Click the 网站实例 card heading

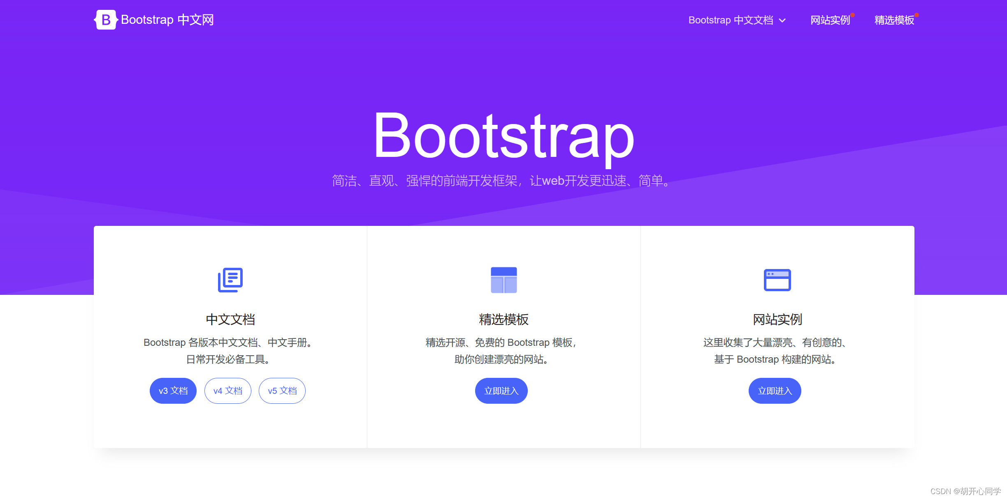pos(777,319)
